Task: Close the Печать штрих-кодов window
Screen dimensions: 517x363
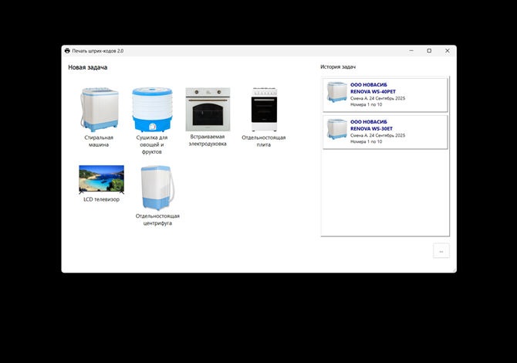Action: coord(448,51)
